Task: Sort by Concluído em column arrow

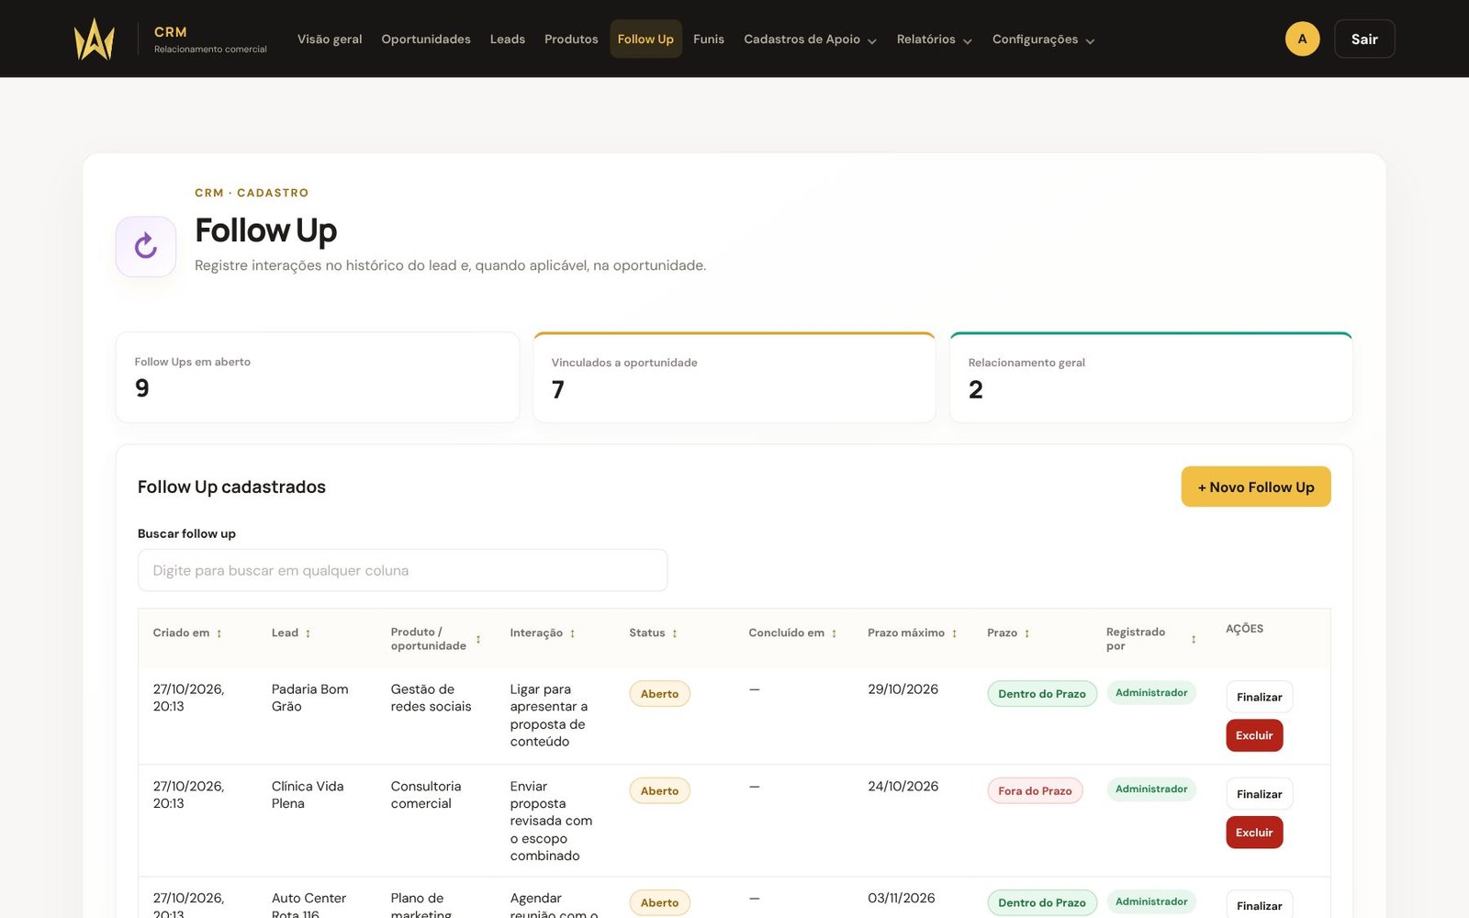Action: point(834,633)
